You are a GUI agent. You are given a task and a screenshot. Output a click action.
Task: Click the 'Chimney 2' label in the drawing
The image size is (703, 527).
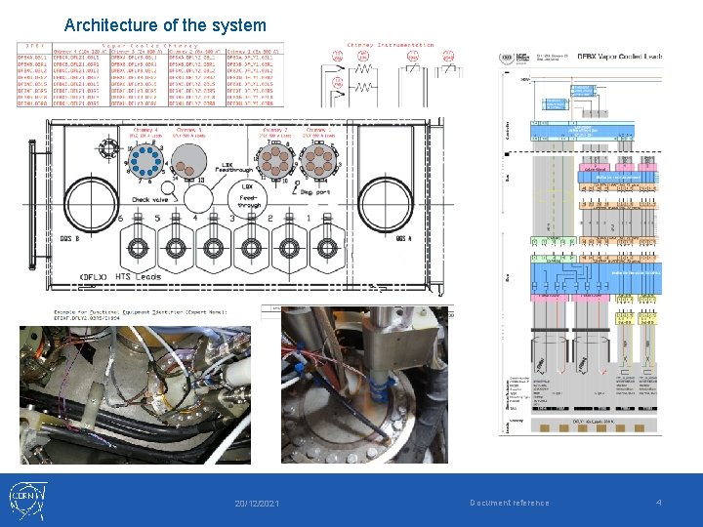pyautogui.click(x=275, y=130)
